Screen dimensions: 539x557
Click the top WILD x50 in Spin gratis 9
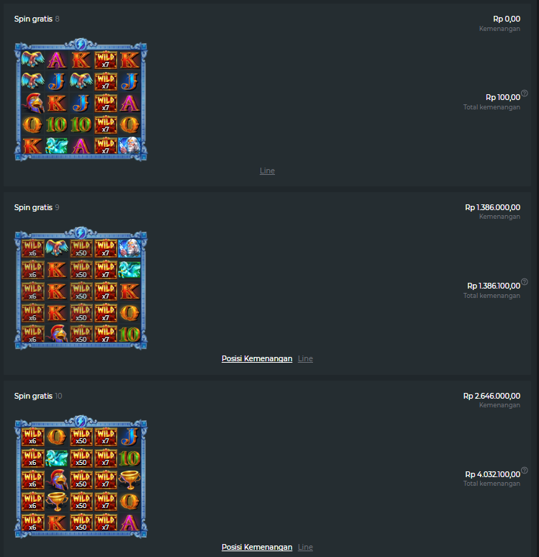point(81,248)
